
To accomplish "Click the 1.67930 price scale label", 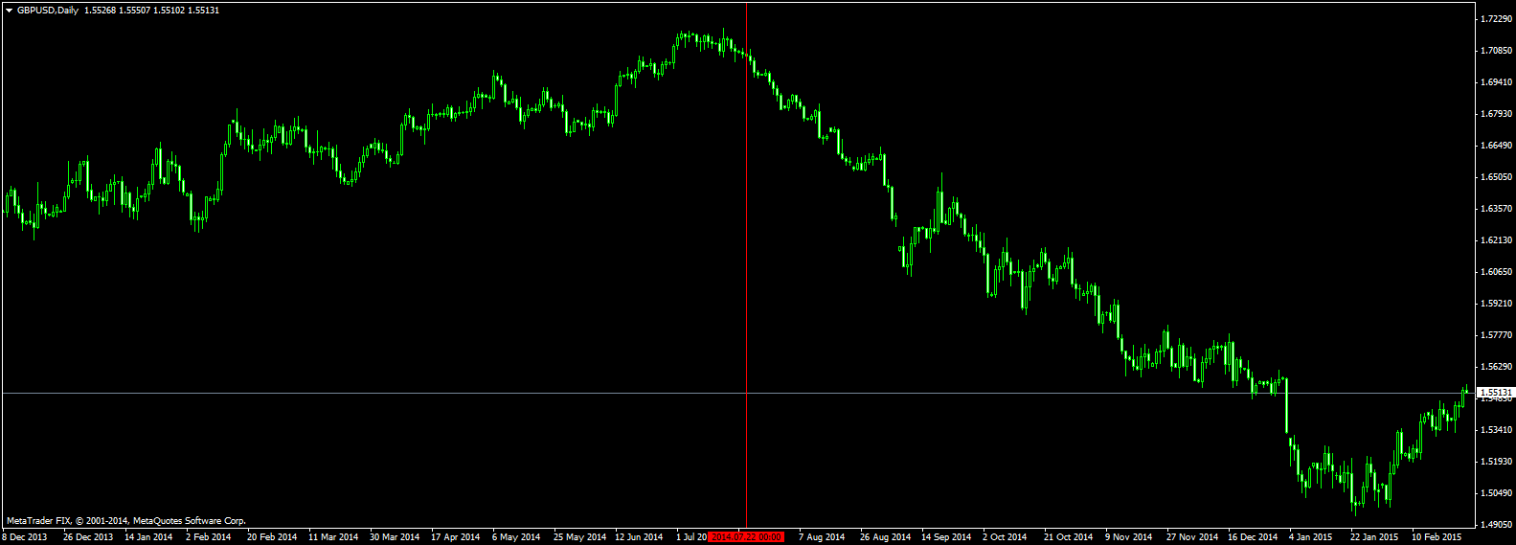I will point(1496,114).
